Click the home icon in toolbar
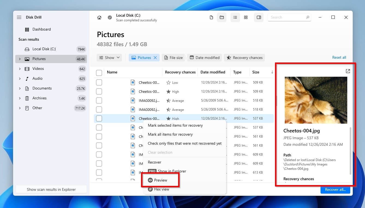The image size is (365, 208). point(99,17)
